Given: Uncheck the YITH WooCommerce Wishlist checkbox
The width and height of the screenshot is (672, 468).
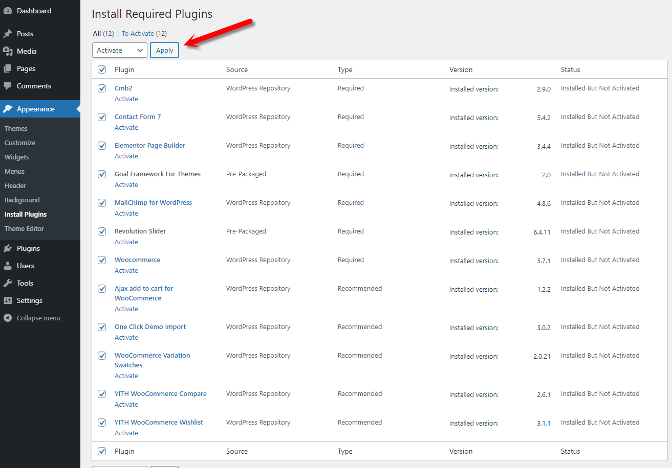Looking at the screenshot, I should [102, 423].
